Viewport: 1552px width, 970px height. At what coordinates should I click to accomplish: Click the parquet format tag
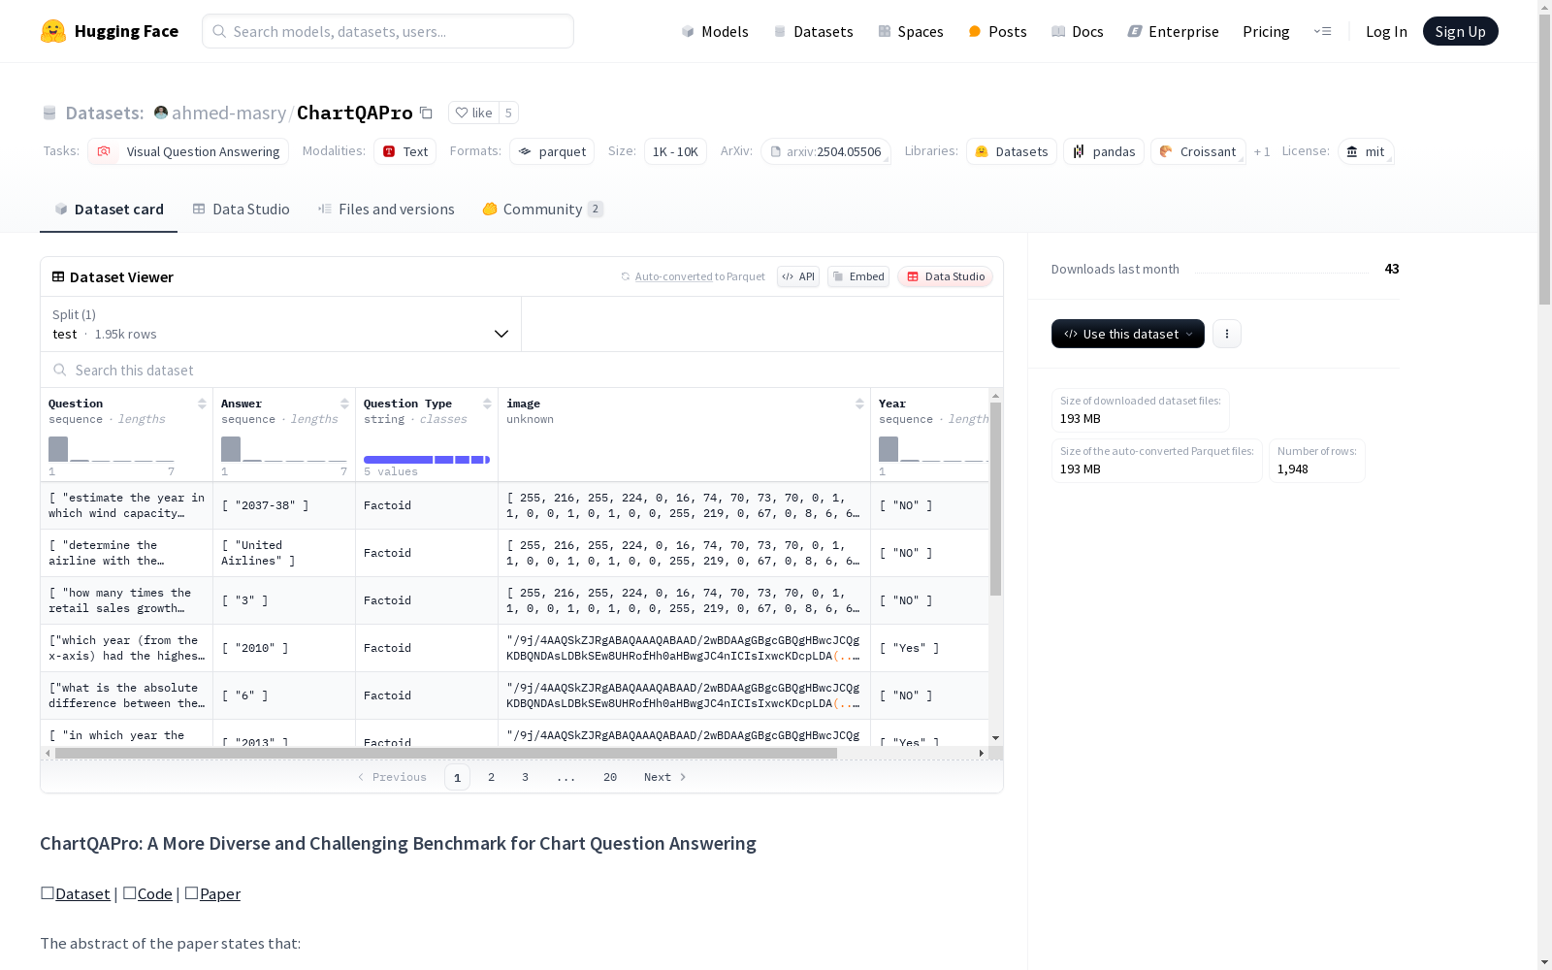pos(552,151)
